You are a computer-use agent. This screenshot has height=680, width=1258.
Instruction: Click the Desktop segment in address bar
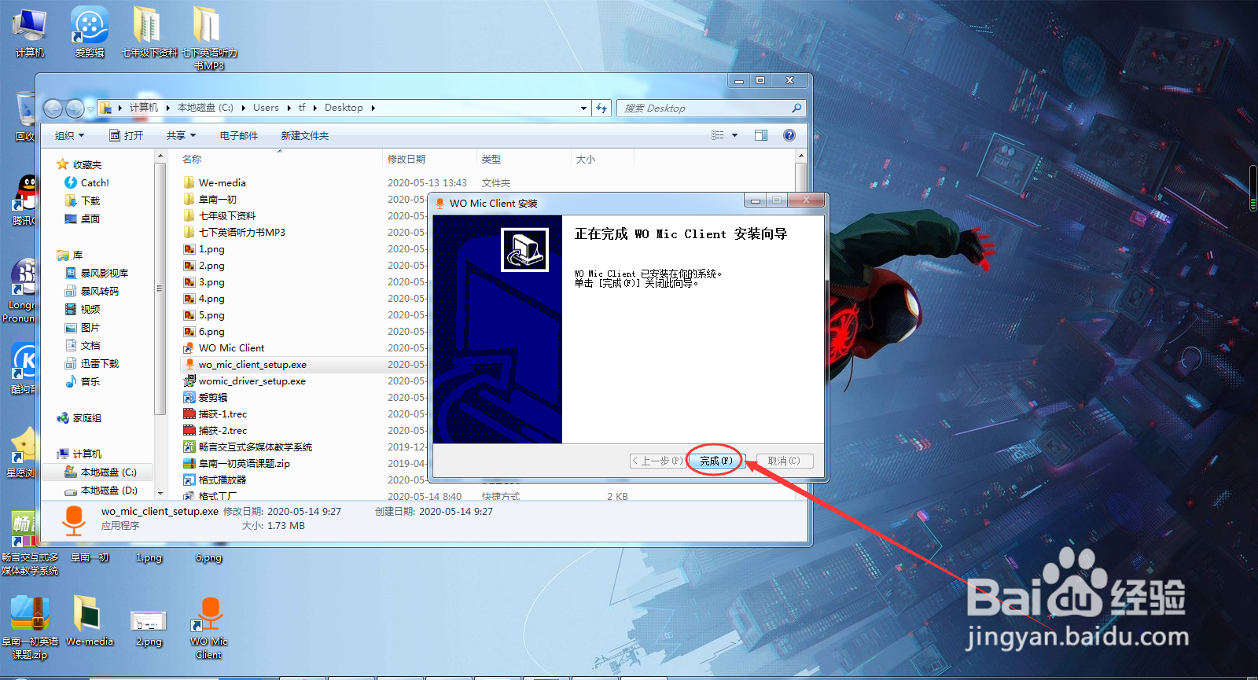(x=344, y=108)
